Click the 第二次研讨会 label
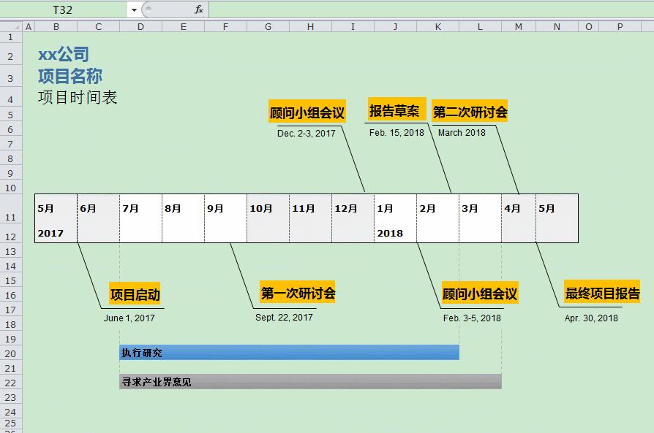 point(468,110)
